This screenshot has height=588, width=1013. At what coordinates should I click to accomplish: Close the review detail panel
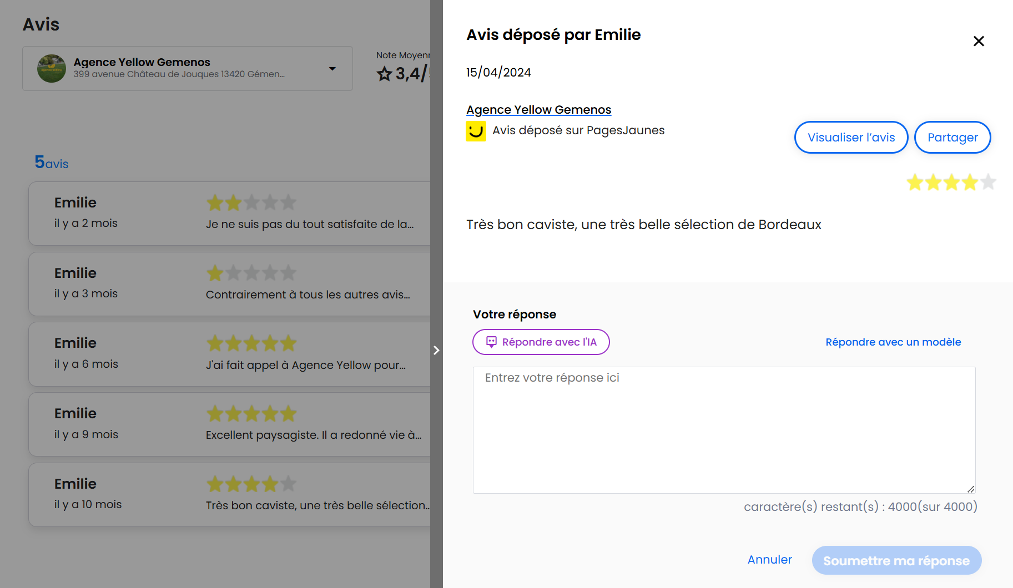coord(979,41)
